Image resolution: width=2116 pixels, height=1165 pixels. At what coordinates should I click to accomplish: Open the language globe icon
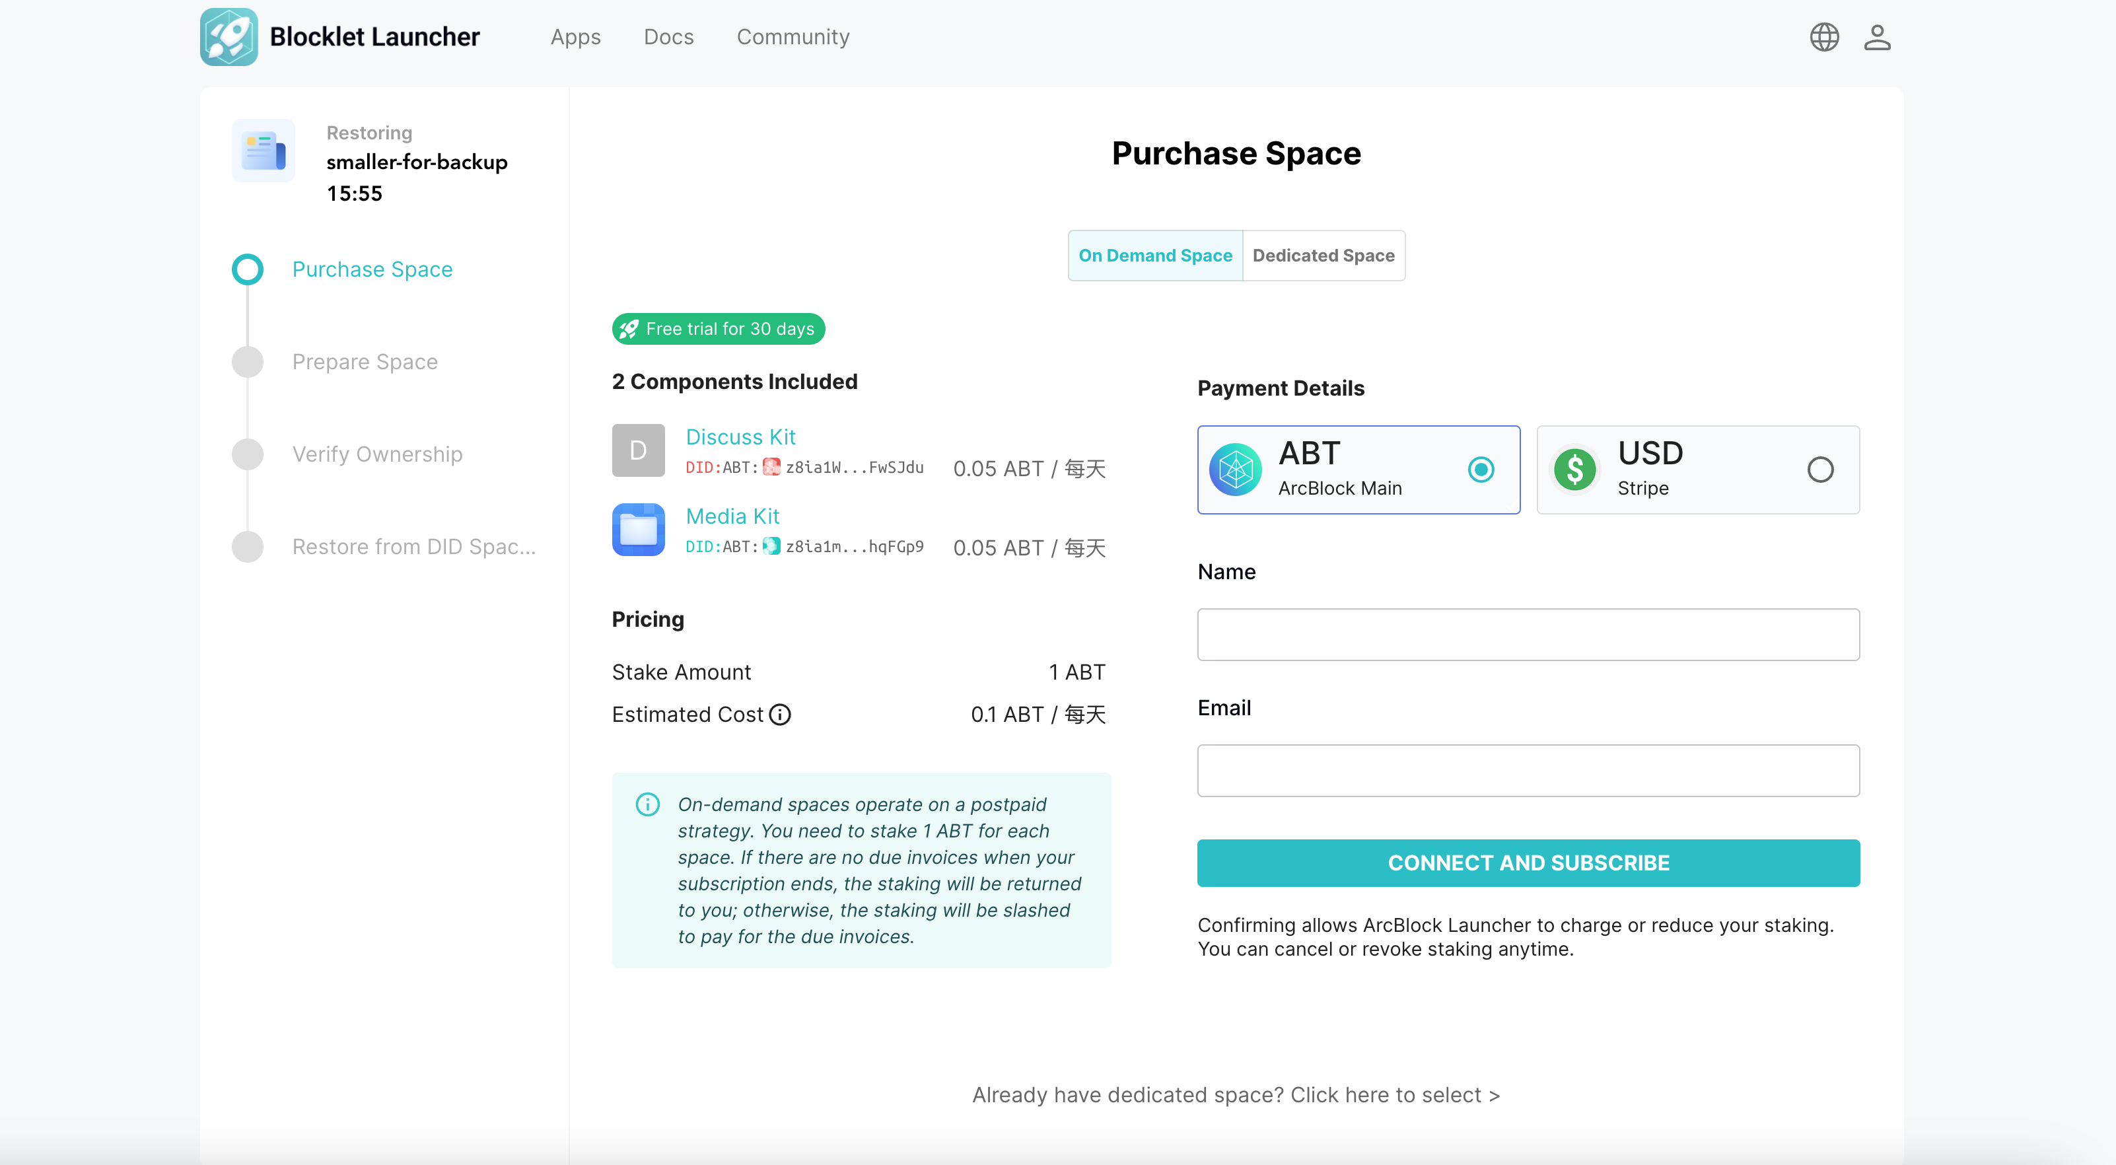pyautogui.click(x=1823, y=37)
